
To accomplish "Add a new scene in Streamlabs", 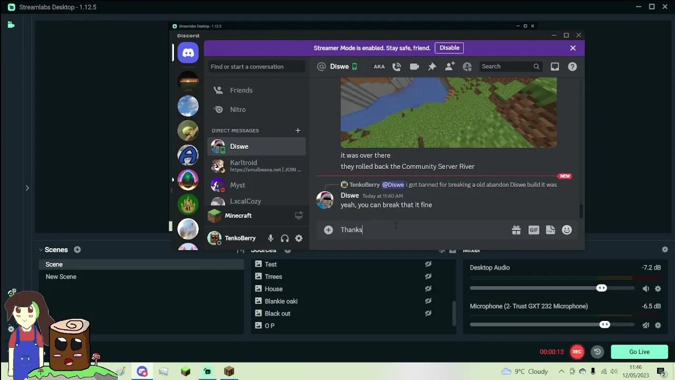I will pos(77,250).
